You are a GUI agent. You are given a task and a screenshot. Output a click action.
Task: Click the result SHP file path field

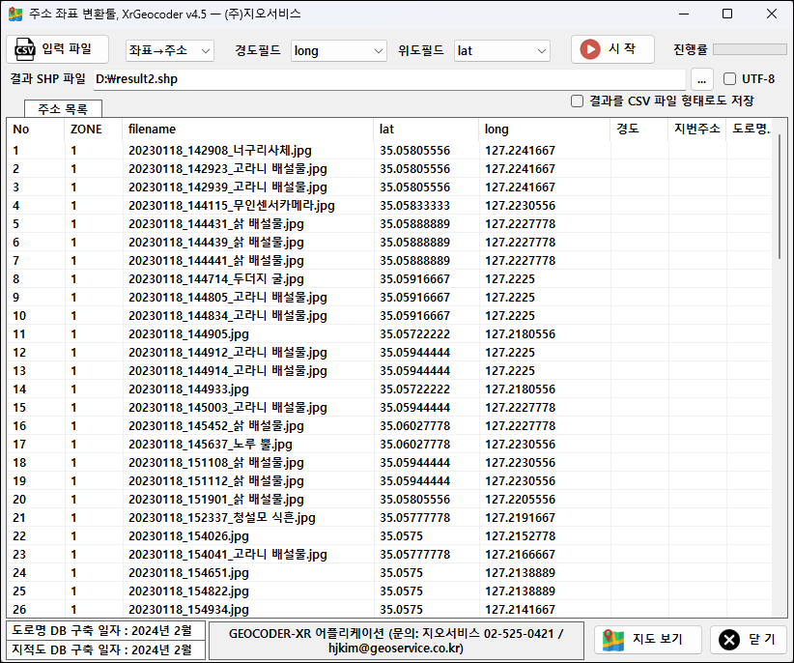[389, 79]
